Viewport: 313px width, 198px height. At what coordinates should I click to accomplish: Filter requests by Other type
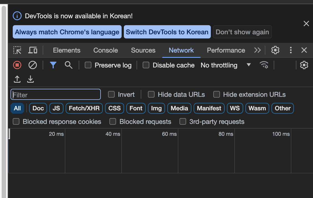click(283, 108)
